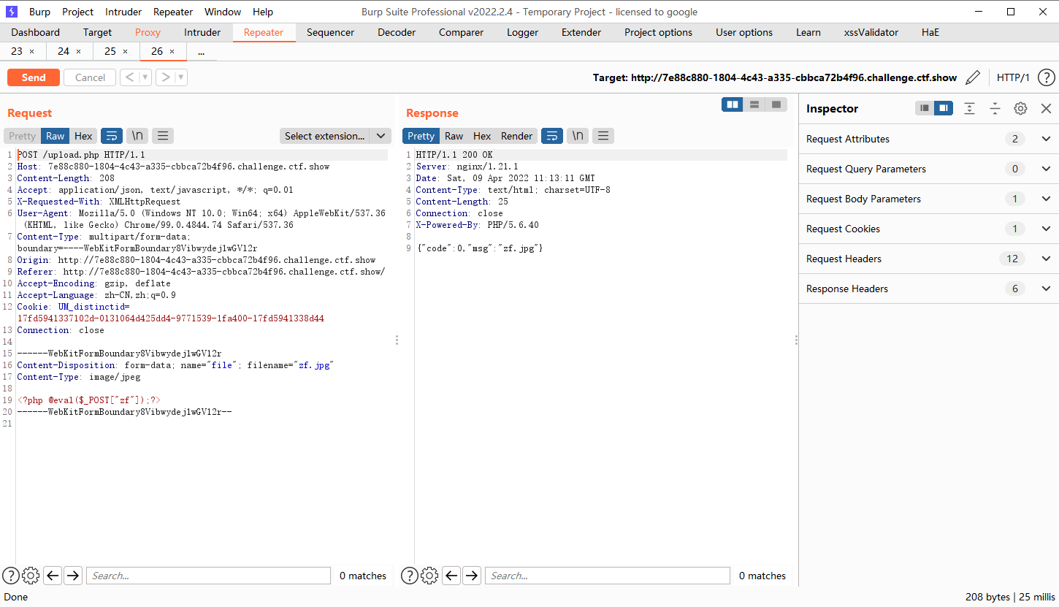1059x607 pixels.
Task: Open Inspector settings gear
Action: coord(1020,108)
